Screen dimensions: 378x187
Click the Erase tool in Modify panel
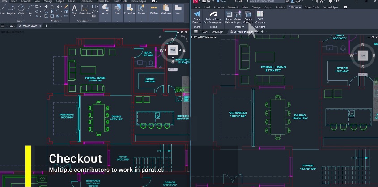pyautogui.click(x=66, y=7)
